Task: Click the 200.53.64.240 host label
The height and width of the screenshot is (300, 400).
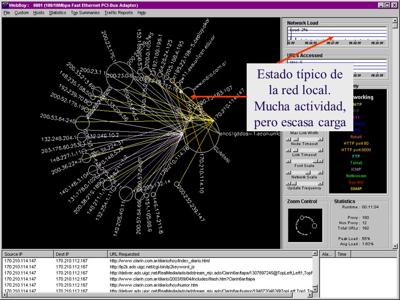Action: (57, 118)
